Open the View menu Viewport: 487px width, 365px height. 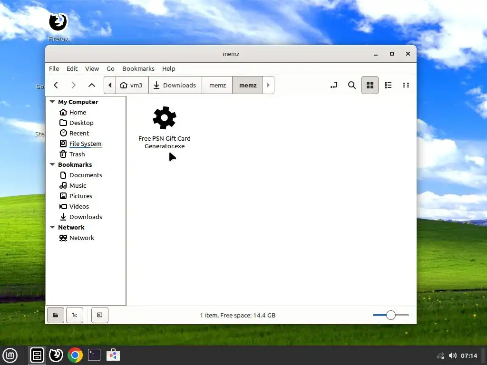point(92,68)
